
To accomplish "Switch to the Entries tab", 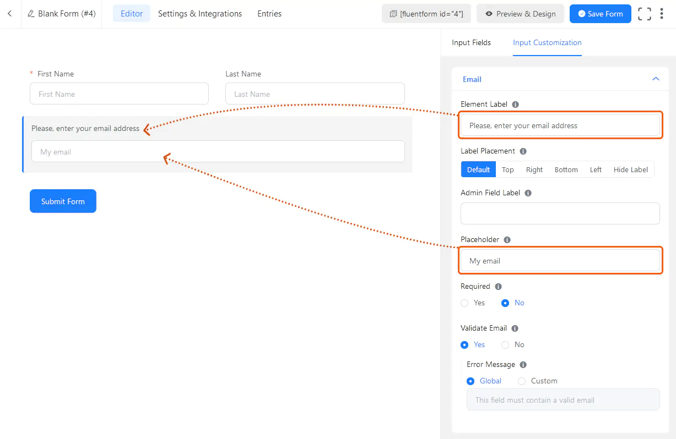I will click(269, 13).
